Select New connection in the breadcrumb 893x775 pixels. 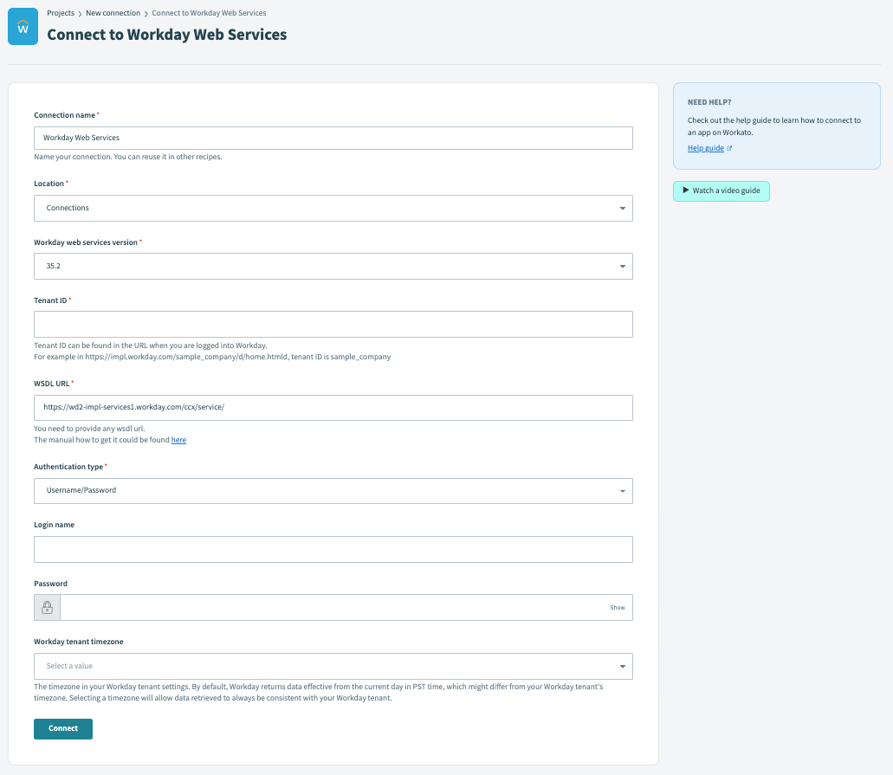tap(113, 12)
